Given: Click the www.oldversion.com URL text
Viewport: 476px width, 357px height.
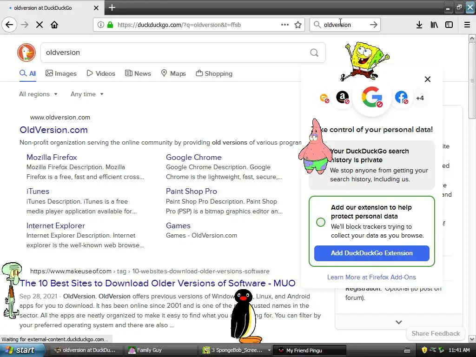Looking at the screenshot, I should pos(60,117).
